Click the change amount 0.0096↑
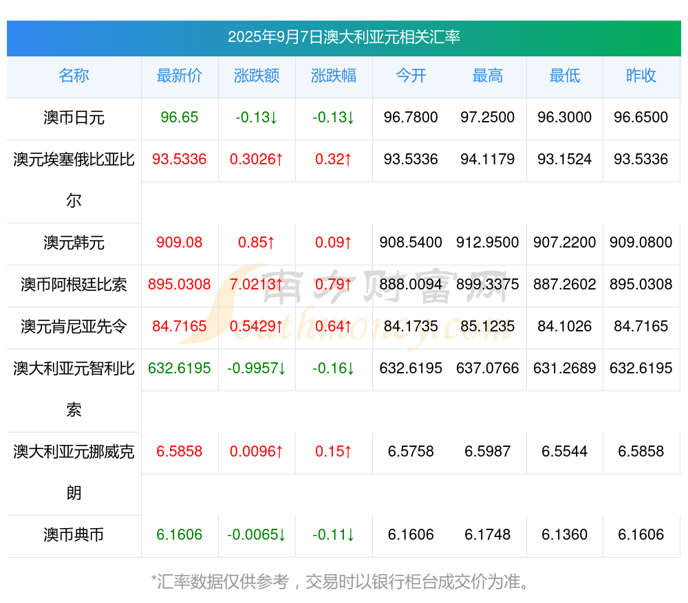Screen dimensions: 688x603 click(257, 452)
